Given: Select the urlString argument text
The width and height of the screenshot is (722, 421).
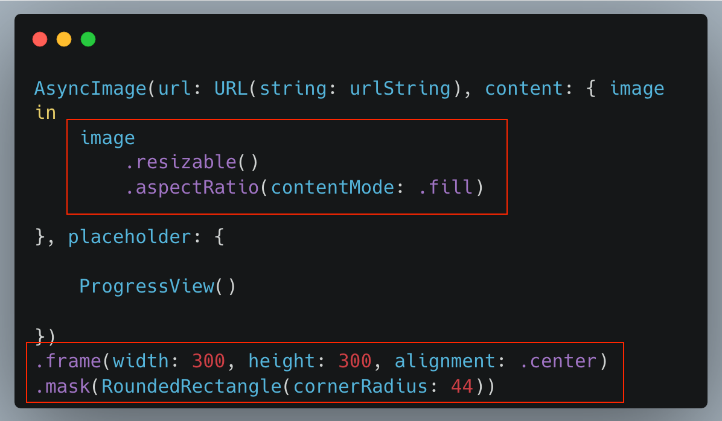Looking at the screenshot, I should pyautogui.click(x=400, y=88).
